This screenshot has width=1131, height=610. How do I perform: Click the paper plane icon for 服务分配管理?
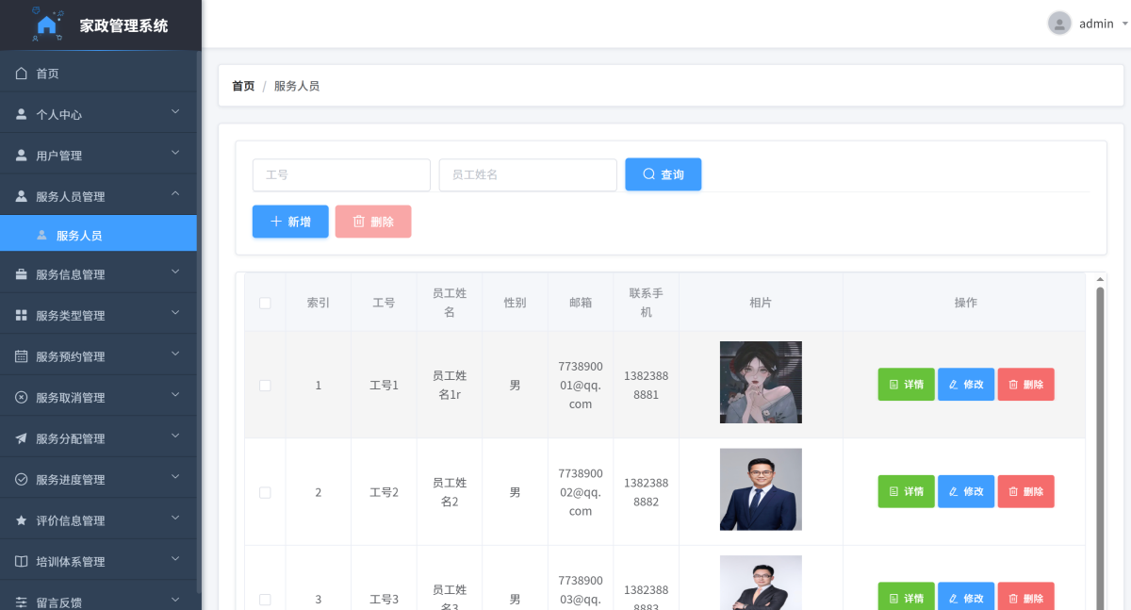point(22,438)
